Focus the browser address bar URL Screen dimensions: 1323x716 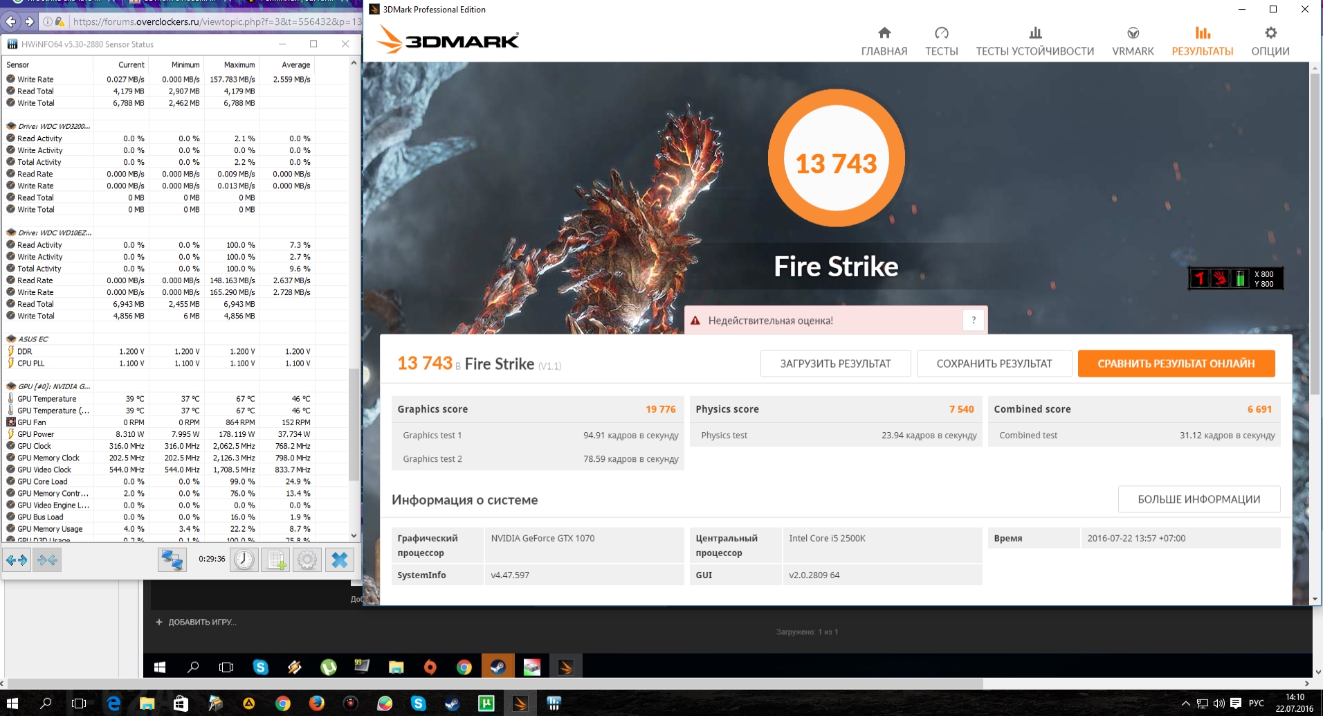(x=217, y=21)
